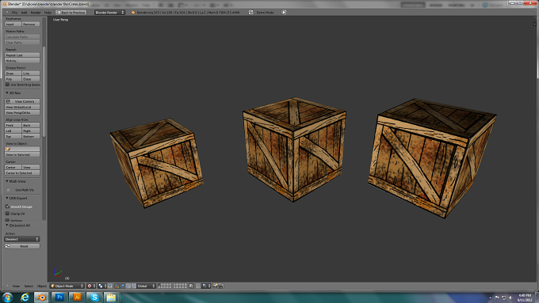Click the Back to Previous button
This screenshot has width=539, height=303.
click(x=71, y=13)
